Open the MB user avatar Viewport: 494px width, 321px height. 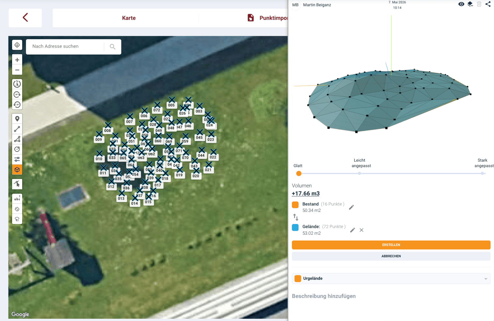pos(295,5)
